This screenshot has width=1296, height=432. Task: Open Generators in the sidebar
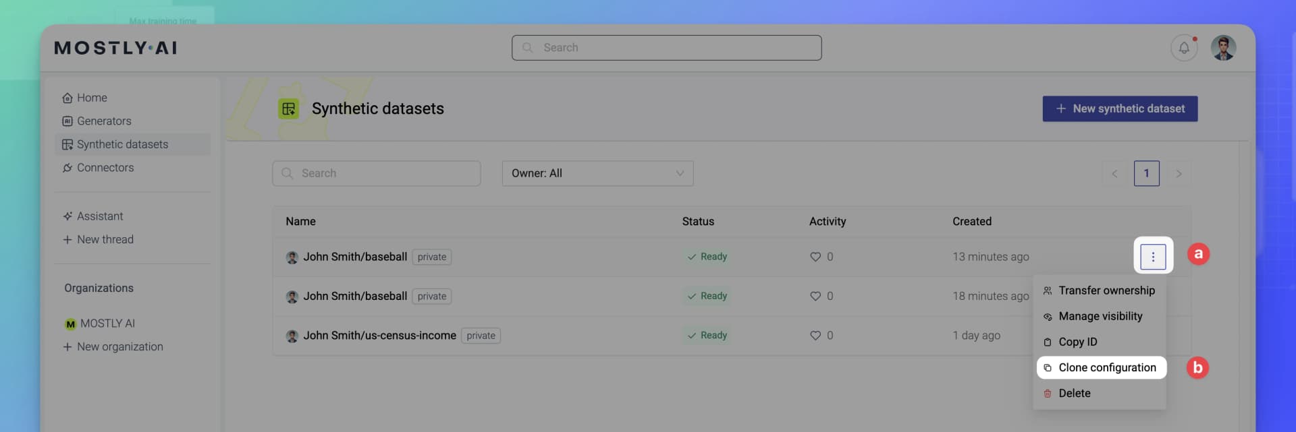click(x=104, y=121)
